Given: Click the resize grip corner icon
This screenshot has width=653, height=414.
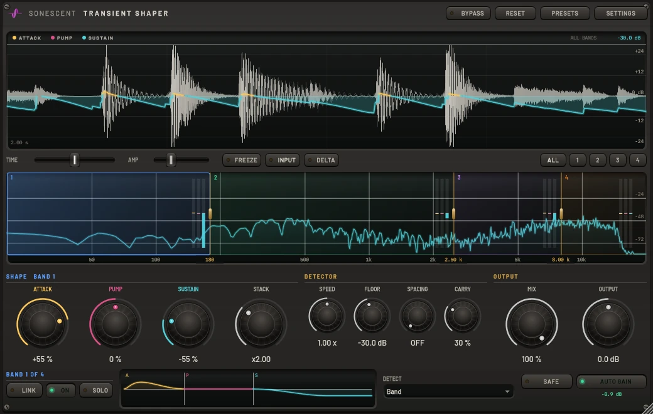Looking at the screenshot, I should click(x=647, y=408).
